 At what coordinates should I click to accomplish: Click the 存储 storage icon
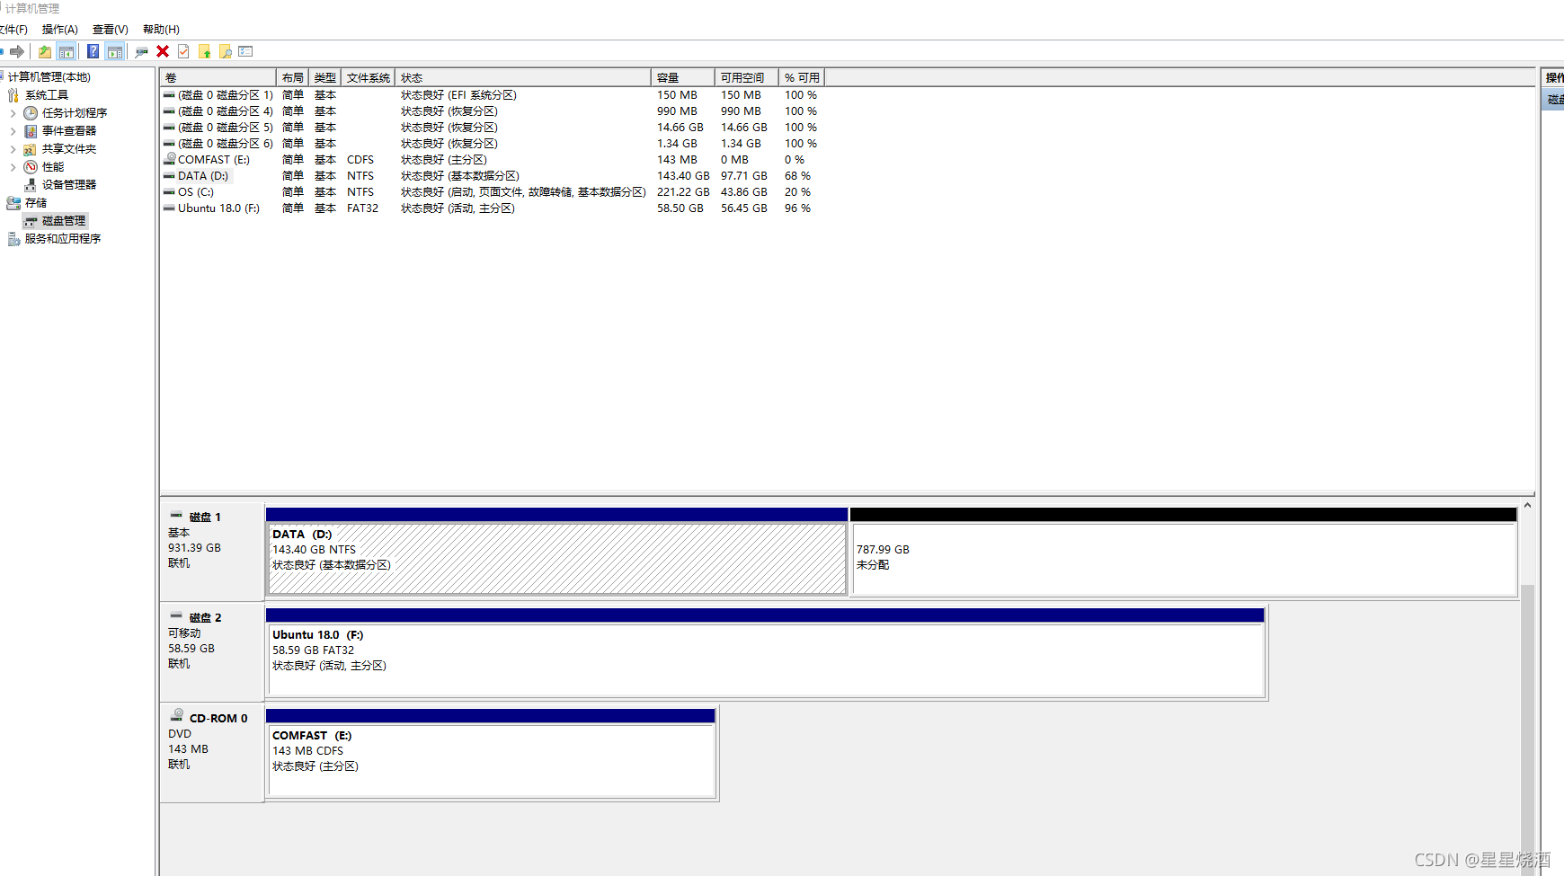[x=13, y=203]
